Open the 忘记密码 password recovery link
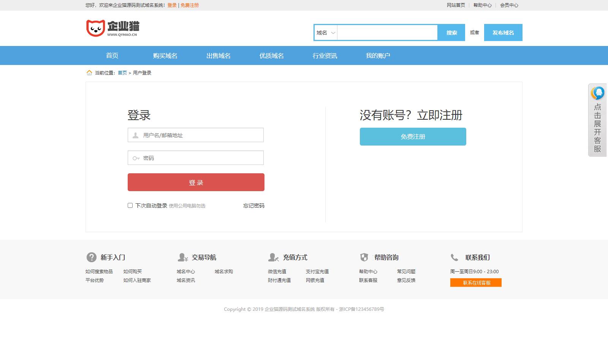This screenshot has height=342, width=608. [253, 206]
